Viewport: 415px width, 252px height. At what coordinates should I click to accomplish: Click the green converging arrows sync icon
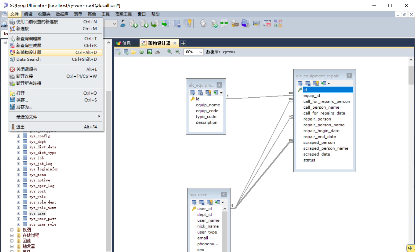[x=224, y=24]
